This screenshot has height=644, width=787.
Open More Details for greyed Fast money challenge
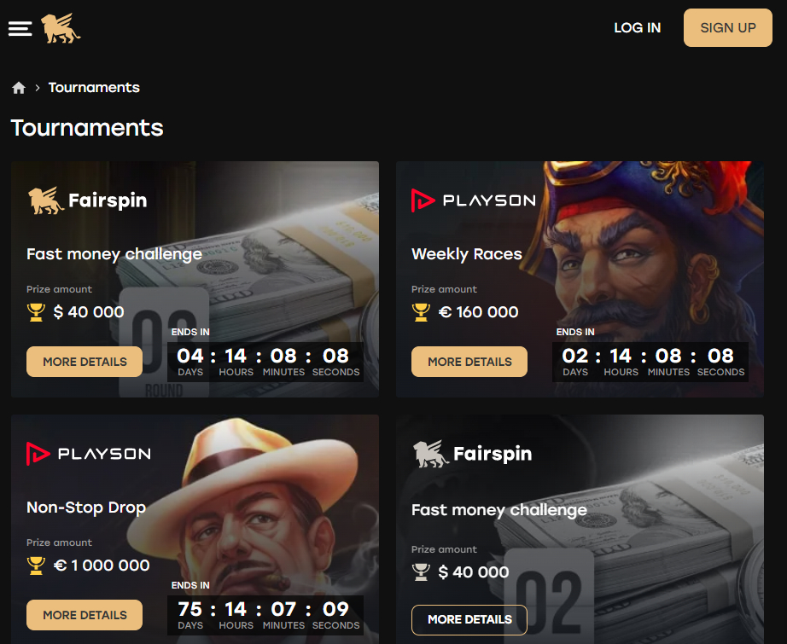click(x=469, y=620)
